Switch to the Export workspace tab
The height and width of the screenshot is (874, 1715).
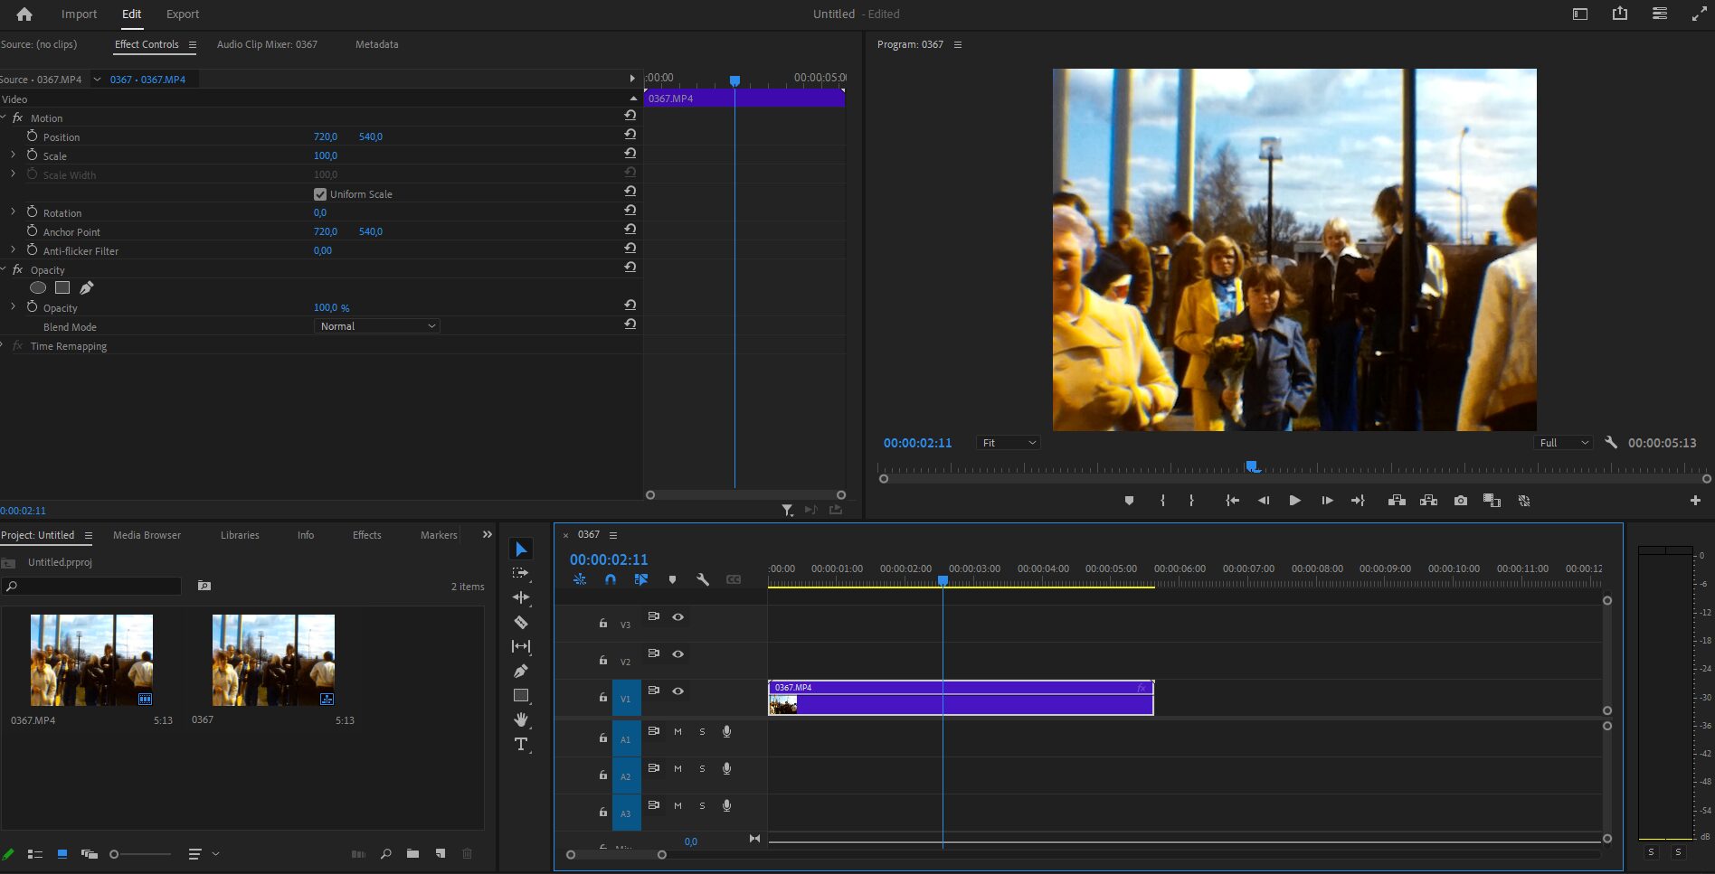click(x=183, y=14)
